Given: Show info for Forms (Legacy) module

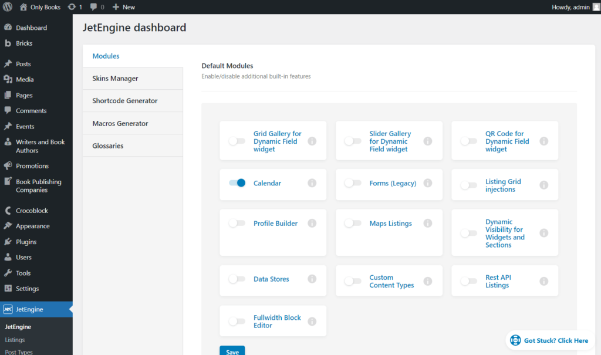Looking at the screenshot, I should tap(428, 183).
